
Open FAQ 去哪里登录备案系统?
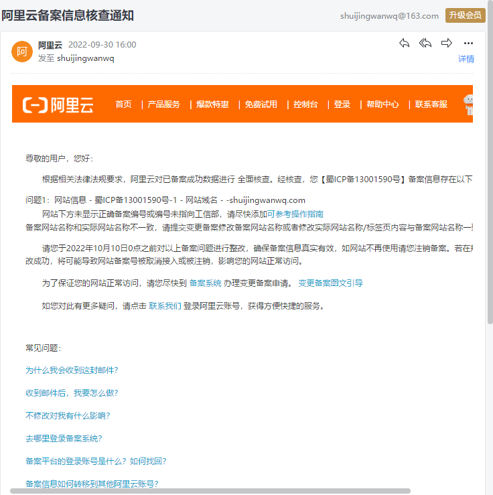64,438
